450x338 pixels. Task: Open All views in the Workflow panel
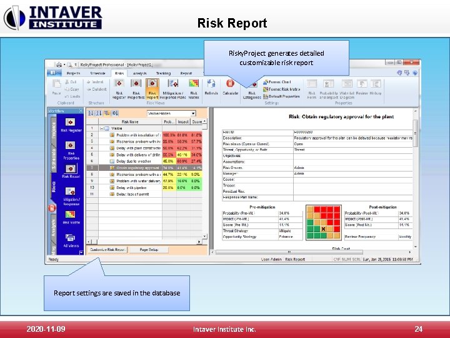71,241
